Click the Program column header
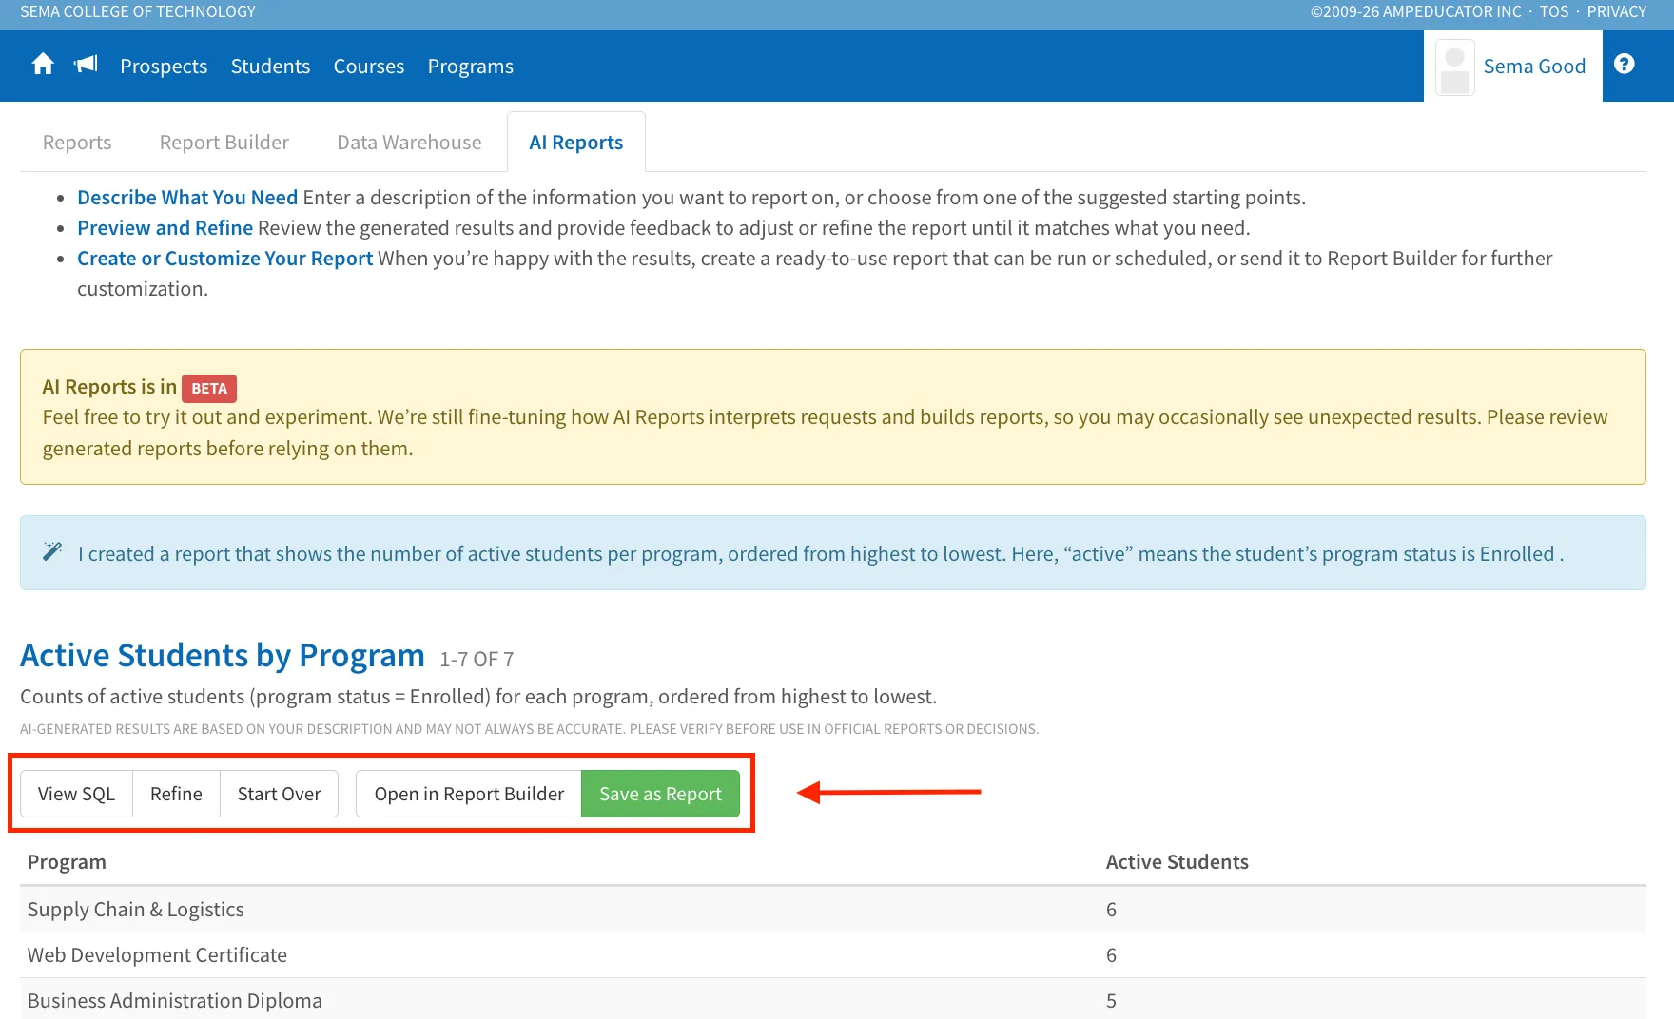Image resolution: width=1674 pixels, height=1019 pixels. click(67, 862)
